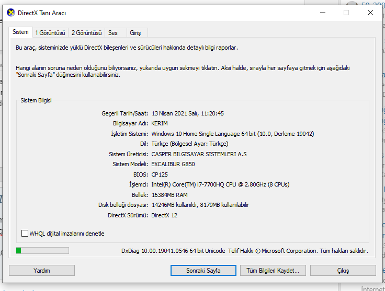Select the date value 13 Nisan 2021 Salı

[188, 113]
